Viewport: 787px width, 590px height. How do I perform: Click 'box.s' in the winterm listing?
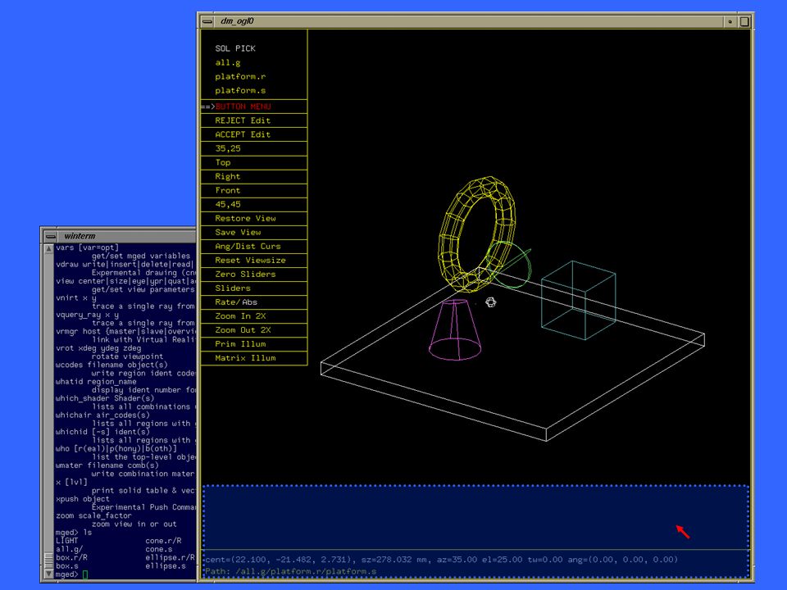(x=66, y=566)
